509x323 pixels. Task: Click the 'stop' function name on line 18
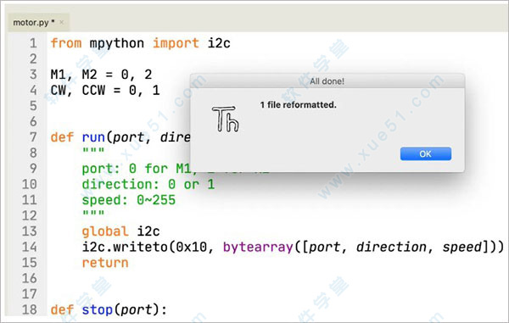point(98,309)
